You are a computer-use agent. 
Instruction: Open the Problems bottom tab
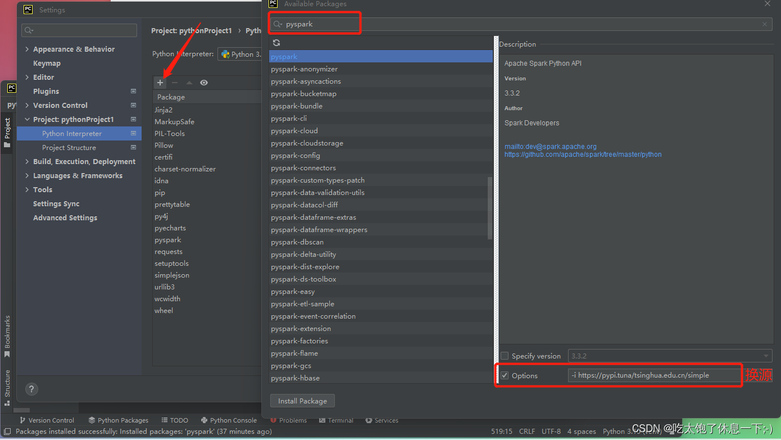288,420
